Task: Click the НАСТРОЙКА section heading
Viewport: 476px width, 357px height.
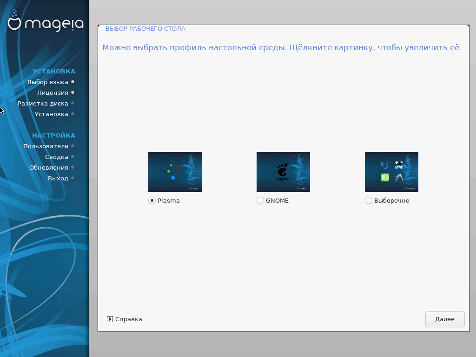Action: tap(54, 135)
